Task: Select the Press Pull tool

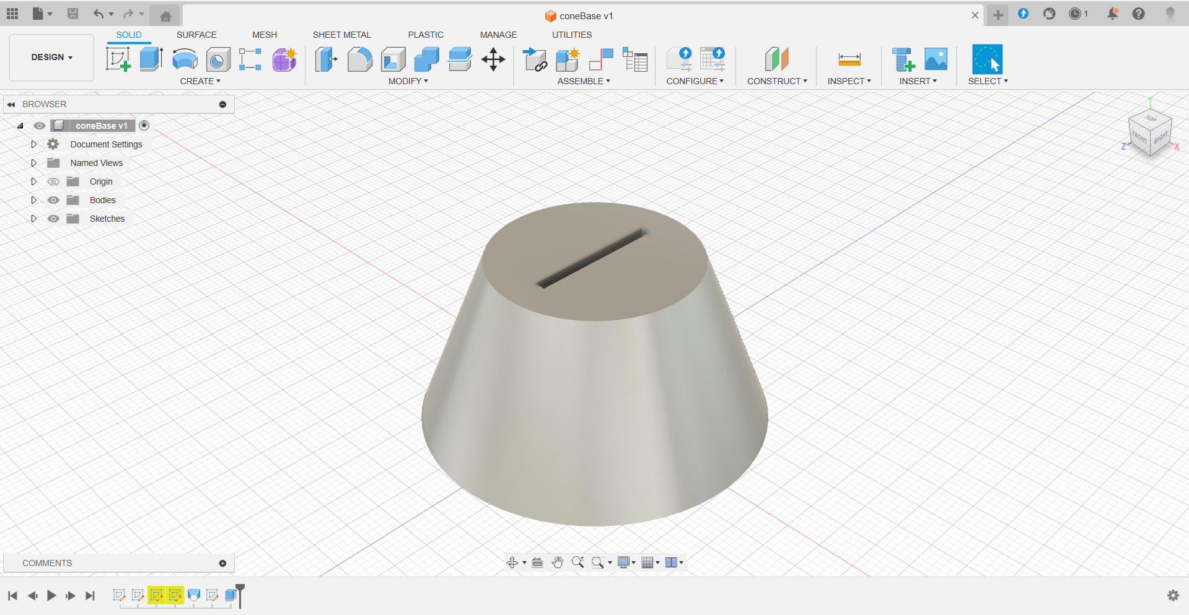Action: click(x=327, y=59)
